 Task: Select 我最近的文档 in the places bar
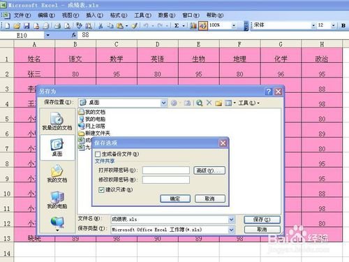click(57, 121)
